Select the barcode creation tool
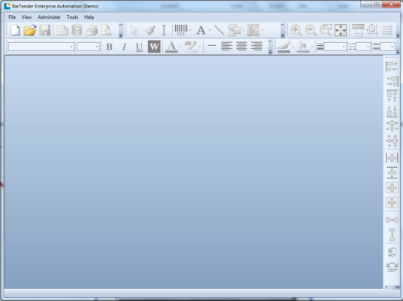This screenshot has height=301, width=403. coord(181,30)
